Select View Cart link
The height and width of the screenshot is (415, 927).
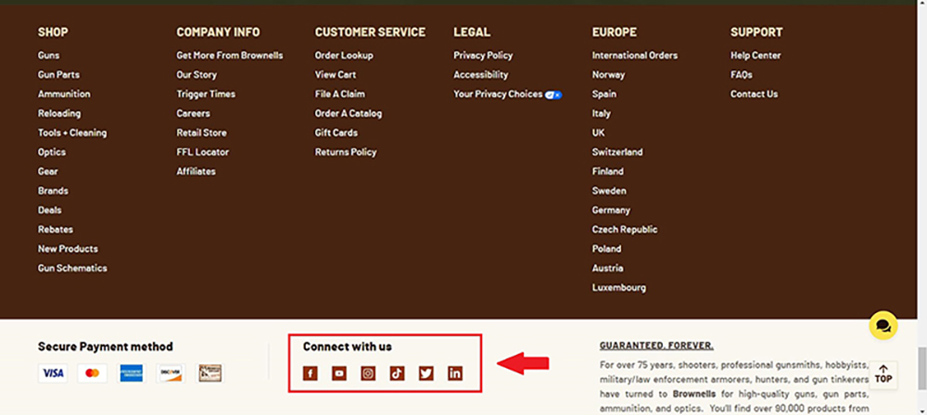coord(336,75)
